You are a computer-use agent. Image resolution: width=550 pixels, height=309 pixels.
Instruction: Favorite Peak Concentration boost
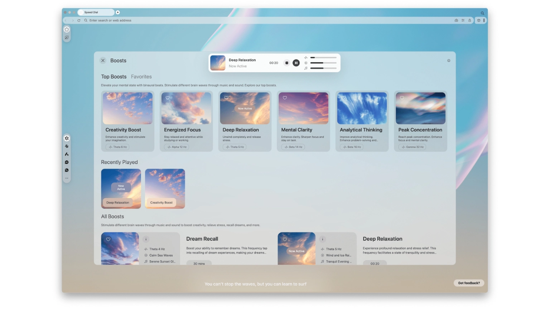click(x=402, y=98)
